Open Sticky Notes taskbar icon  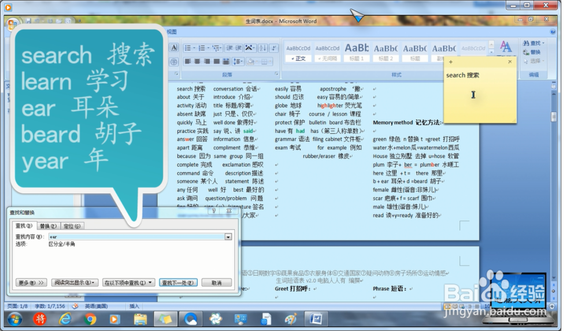coord(165,319)
